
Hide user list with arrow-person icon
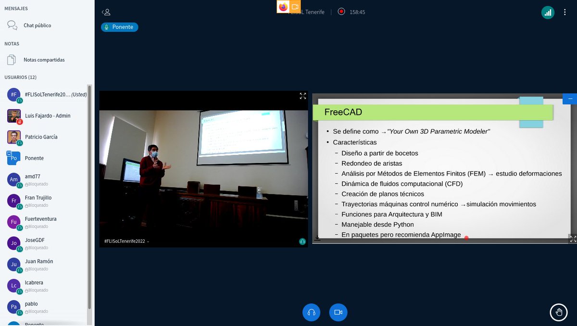[x=106, y=12]
